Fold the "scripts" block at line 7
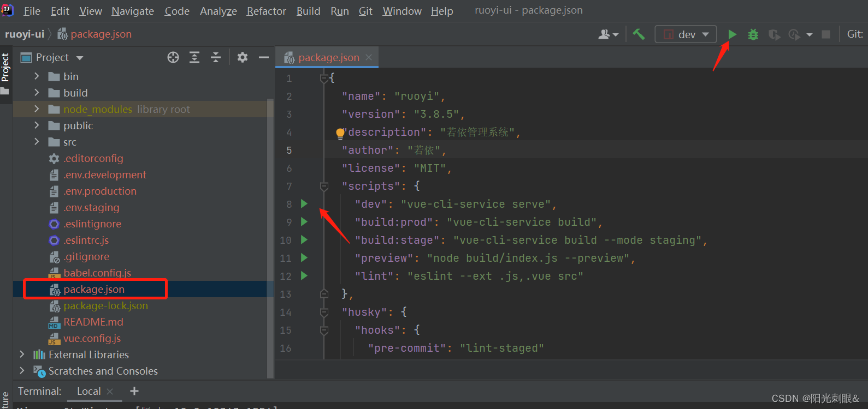The width and height of the screenshot is (868, 409). pos(324,187)
